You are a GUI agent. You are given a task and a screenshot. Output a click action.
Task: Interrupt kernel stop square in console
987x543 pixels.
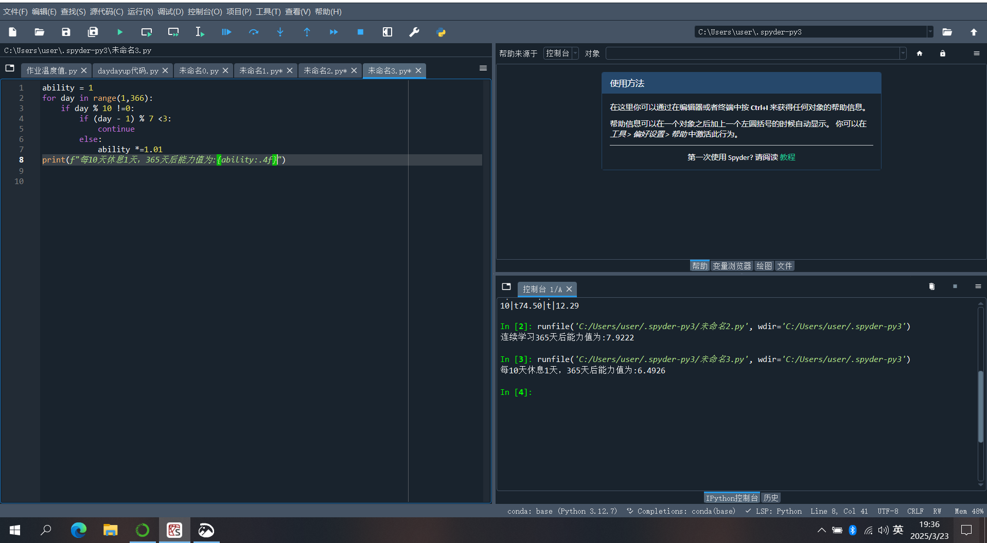tap(955, 286)
